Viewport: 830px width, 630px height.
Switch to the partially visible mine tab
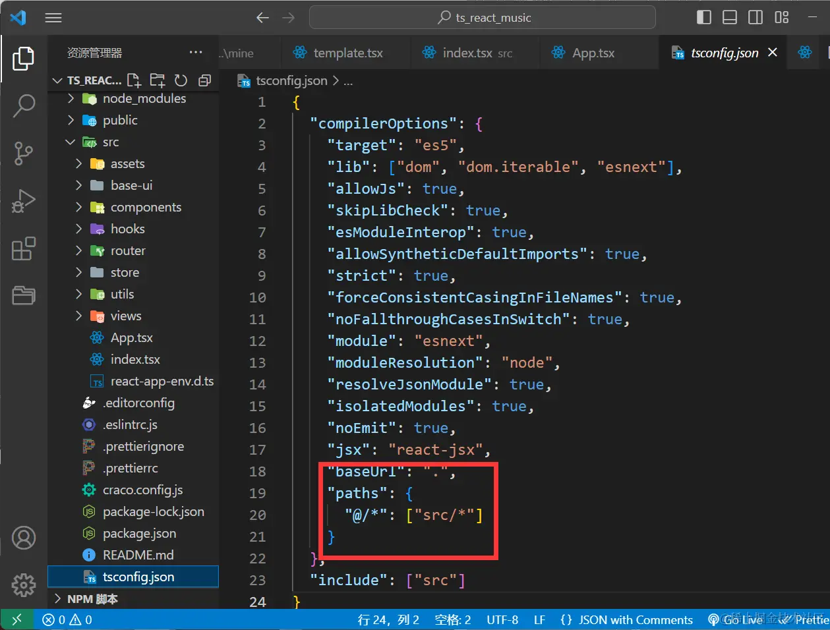tap(250, 53)
